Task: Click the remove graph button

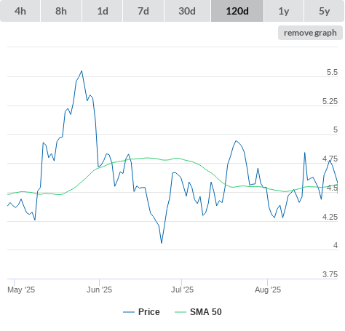Action: point(310,33)
